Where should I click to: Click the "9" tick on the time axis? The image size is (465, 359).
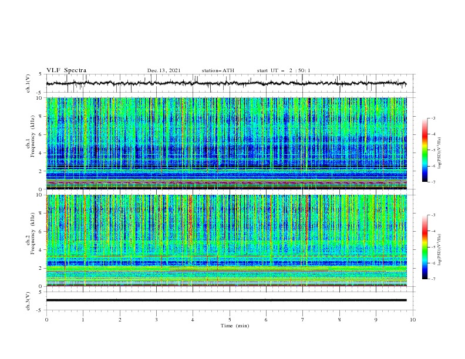point(376,320)
